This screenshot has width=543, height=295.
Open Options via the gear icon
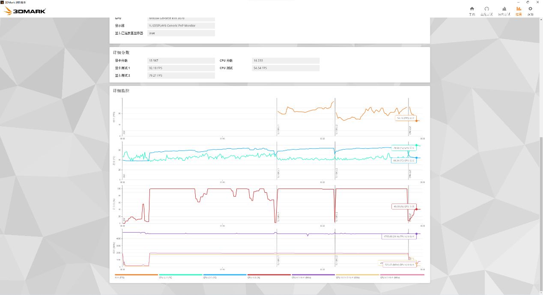coord(530,10)
